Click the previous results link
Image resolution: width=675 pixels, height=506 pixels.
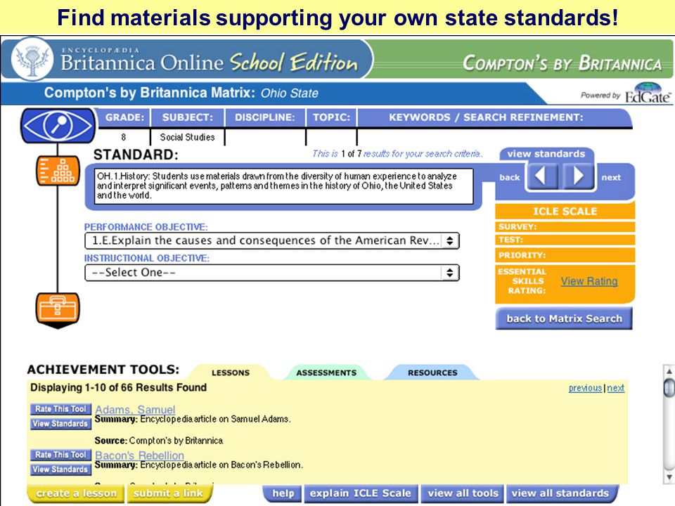[585, 388]
